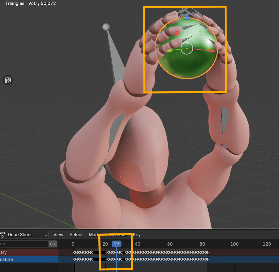Open the Key menu
This screenshot has width=279, height=272.
click(137, 235)
